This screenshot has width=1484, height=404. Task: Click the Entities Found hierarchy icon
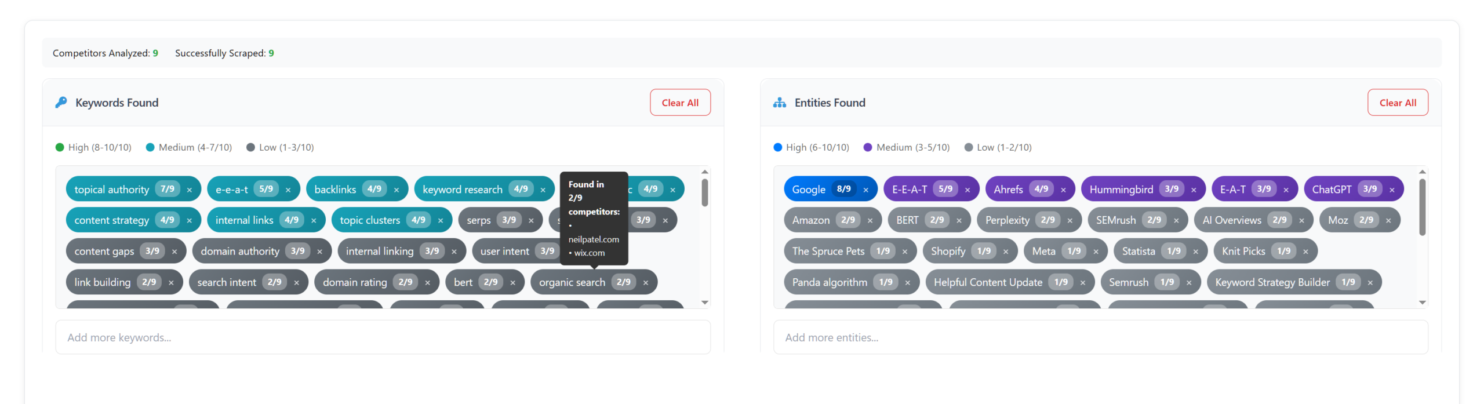[x=780, y=103]
